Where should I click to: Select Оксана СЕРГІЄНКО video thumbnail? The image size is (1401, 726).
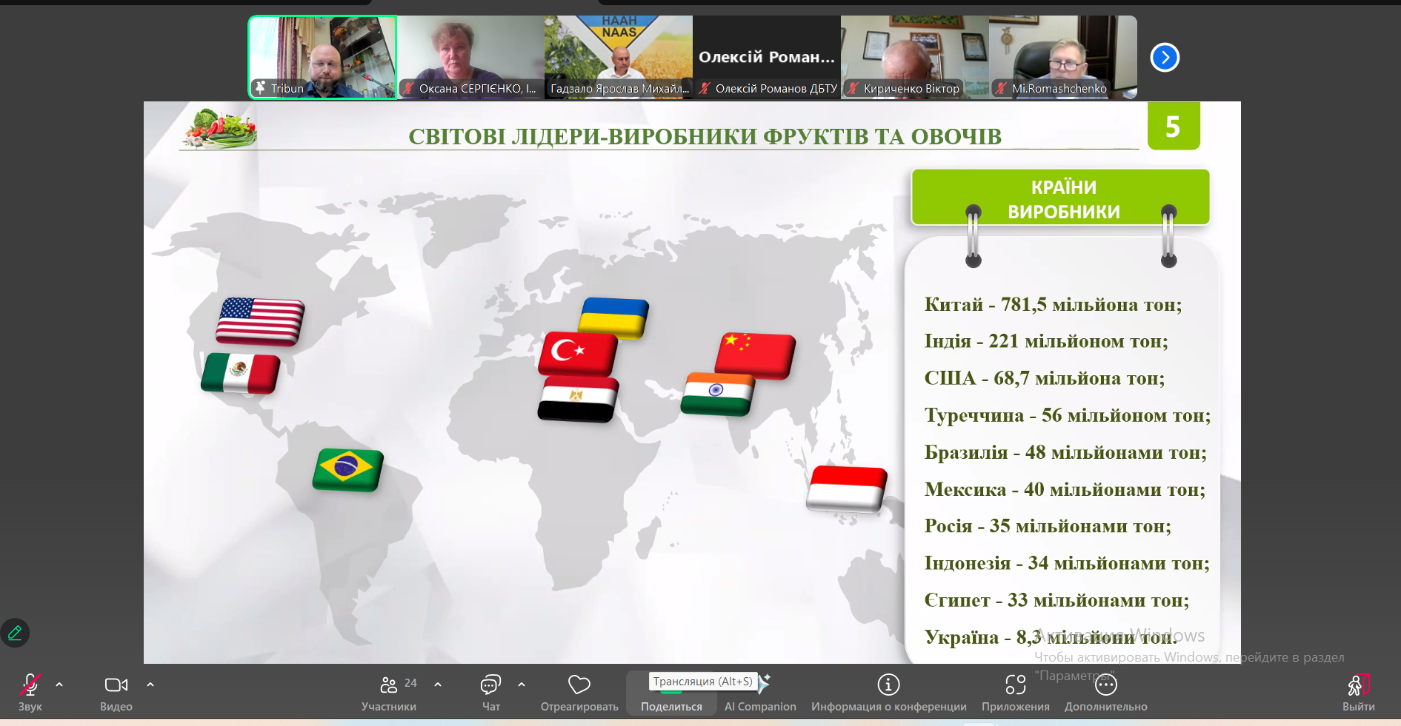click(x=470, y=57)
